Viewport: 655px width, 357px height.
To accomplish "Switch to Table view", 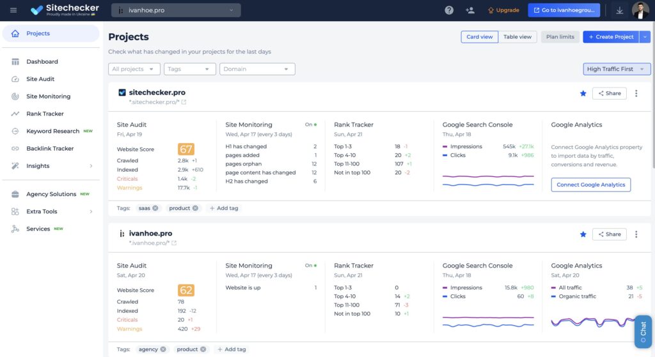I will click(x=517, y=36).
